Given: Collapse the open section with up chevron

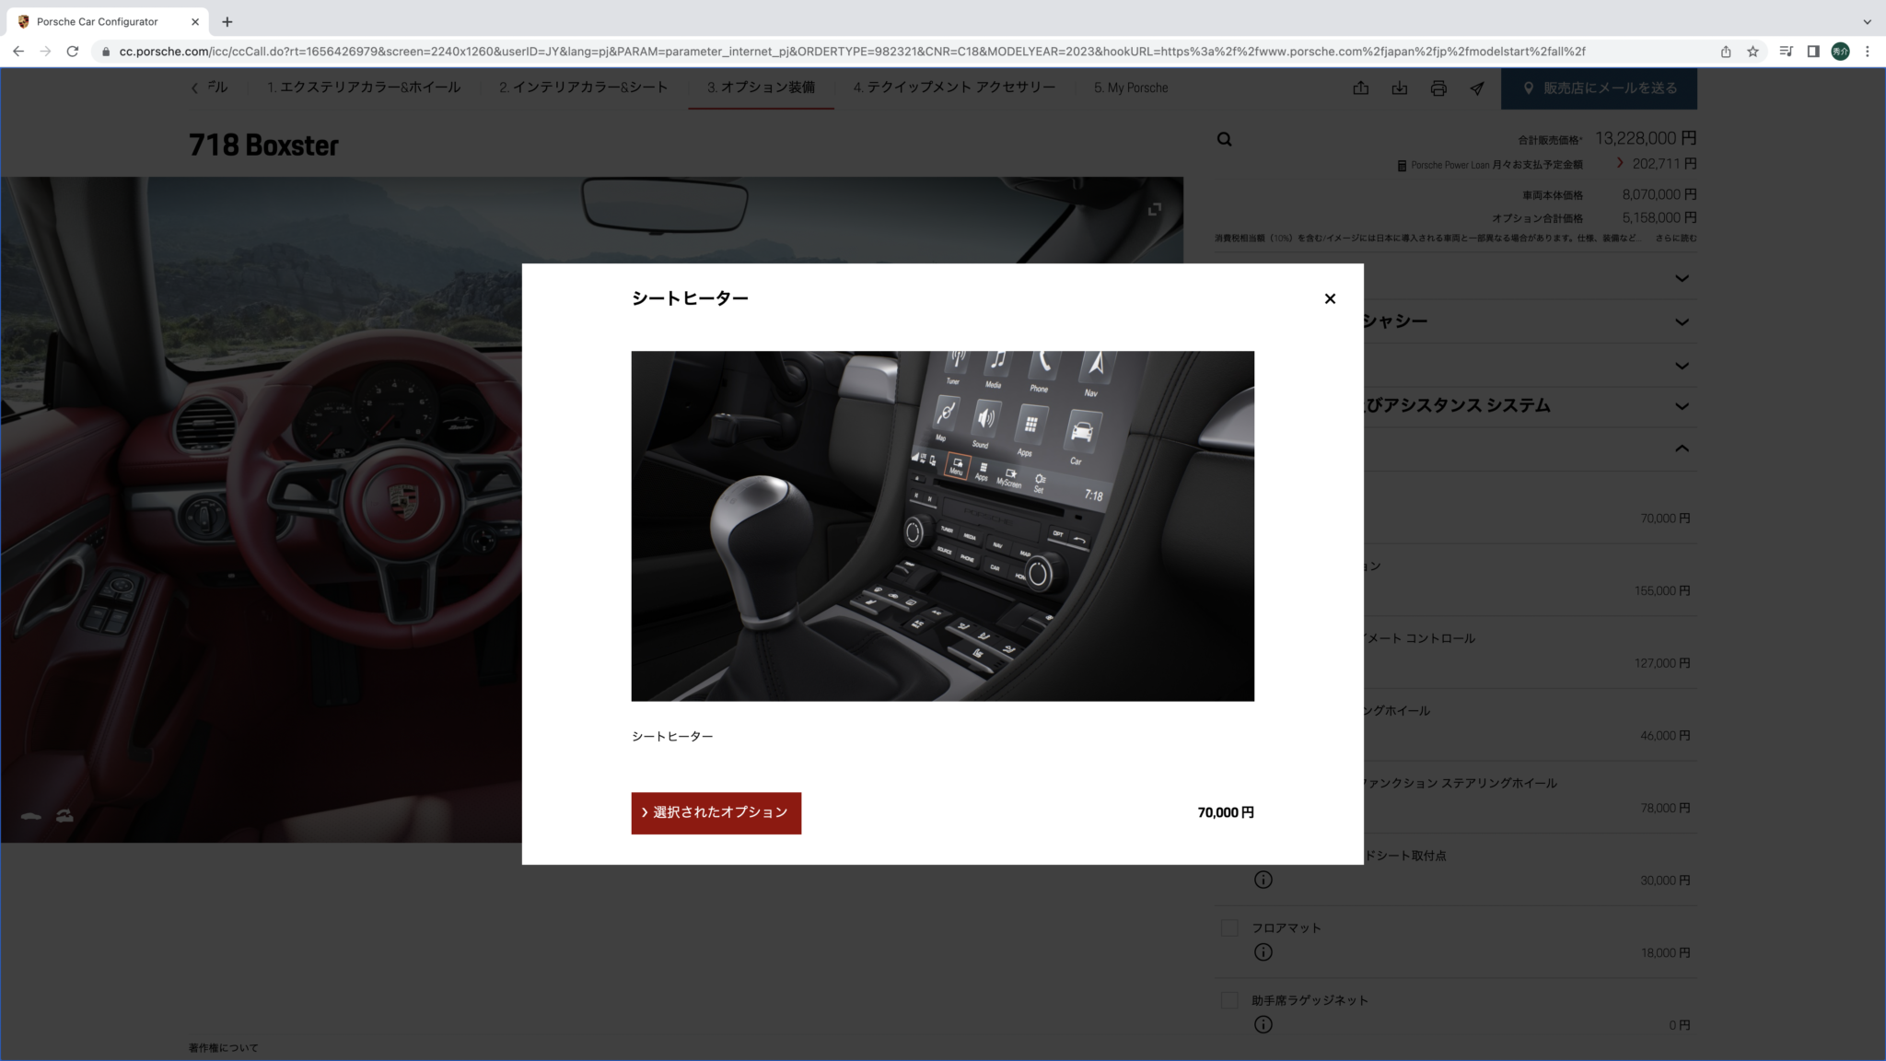Looking at the screenshot, I should pyautogui.click(x=1682, y=449).
